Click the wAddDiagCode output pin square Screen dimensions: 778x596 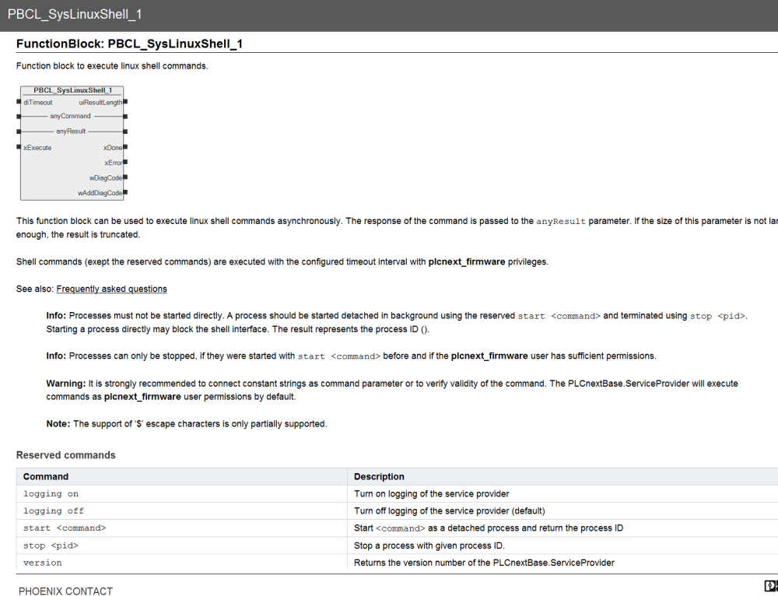pyautogui.click(x=125, y=192)
